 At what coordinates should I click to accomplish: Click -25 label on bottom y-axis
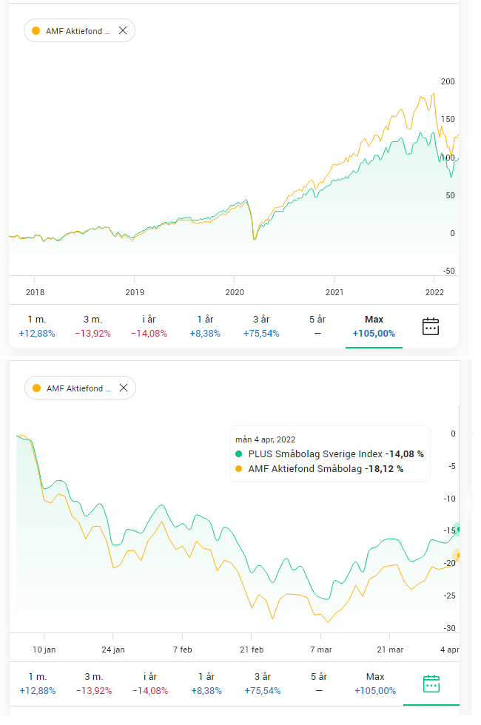click(450, 596)
